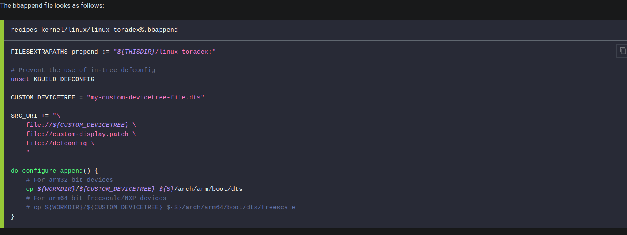
Task: Click the "${THISDIR}/linux-toradex:" string
Action: [165, 52]
